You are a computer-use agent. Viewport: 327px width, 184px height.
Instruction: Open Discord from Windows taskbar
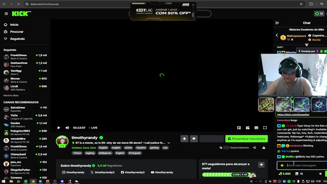[x=62, y=181]
